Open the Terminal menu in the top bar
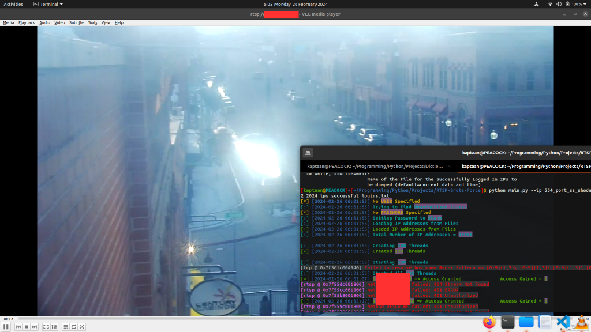 coord(48,4)
